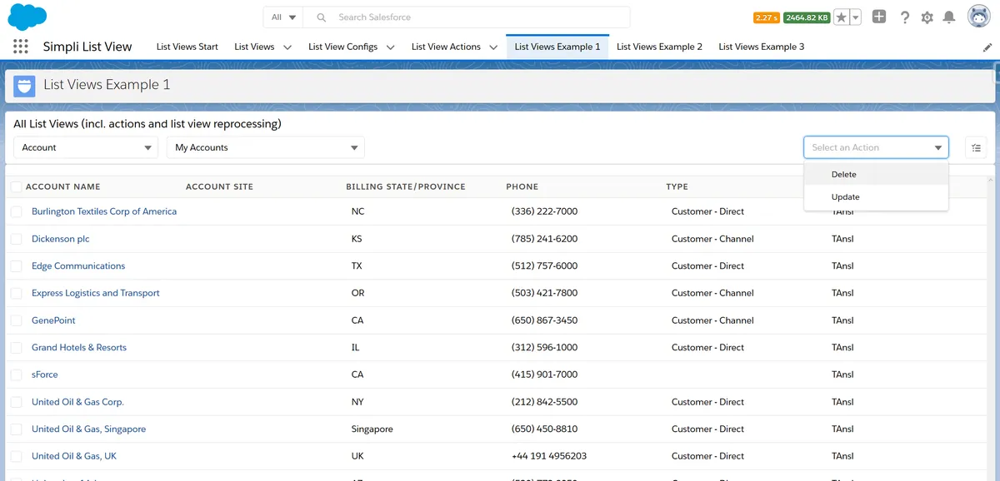Expand the List View Actions tab chevron
1000x481 pixels.
point(494,47)
